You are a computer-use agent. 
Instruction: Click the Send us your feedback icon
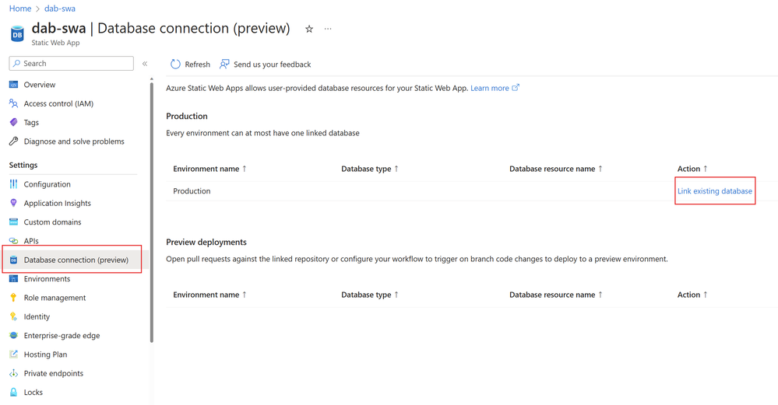[224, 65]
